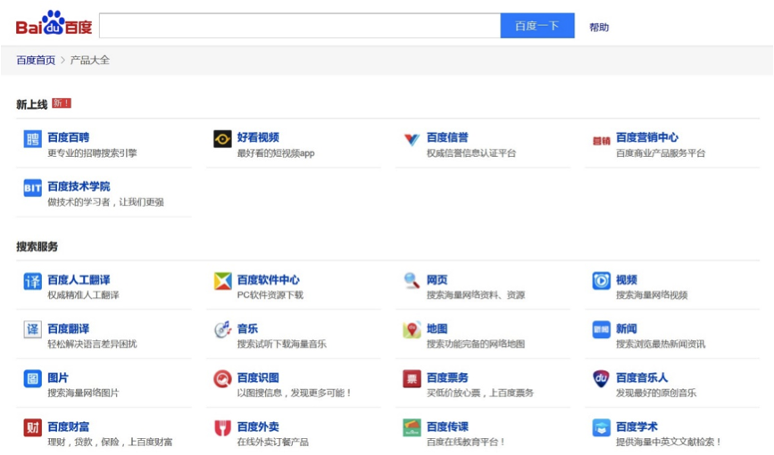Click the 视频 play icon
The height and width of the screenshot is (455, 774).
(x=601, y=281)
